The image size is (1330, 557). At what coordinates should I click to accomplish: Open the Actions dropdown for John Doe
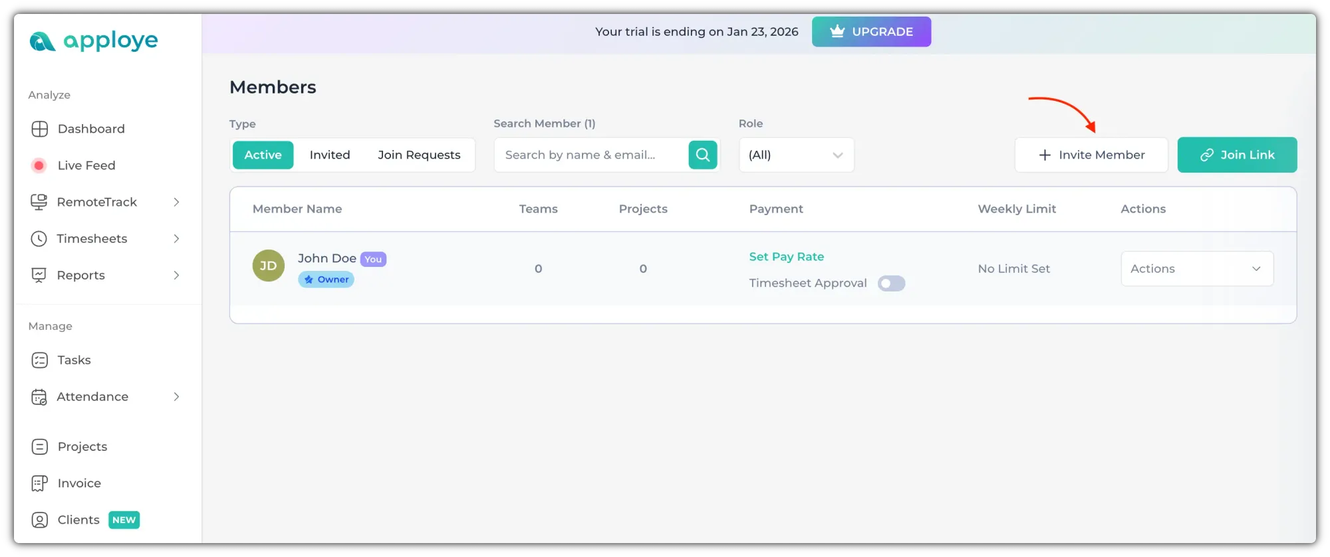[x=1196, y=269]
